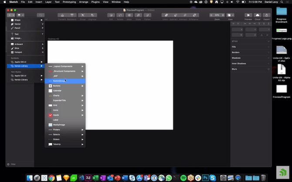This screenshot has height=182, width=292.
Task: Click the Export icon in toolbar
Action: (x=267, y=15)
